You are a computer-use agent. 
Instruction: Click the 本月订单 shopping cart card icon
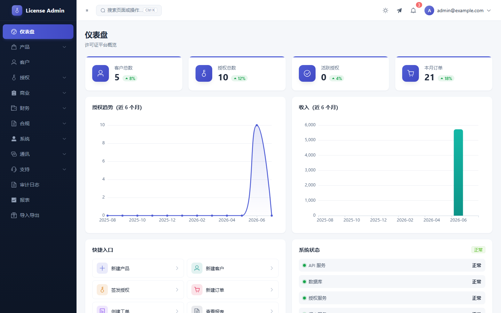tap(411, 73)
